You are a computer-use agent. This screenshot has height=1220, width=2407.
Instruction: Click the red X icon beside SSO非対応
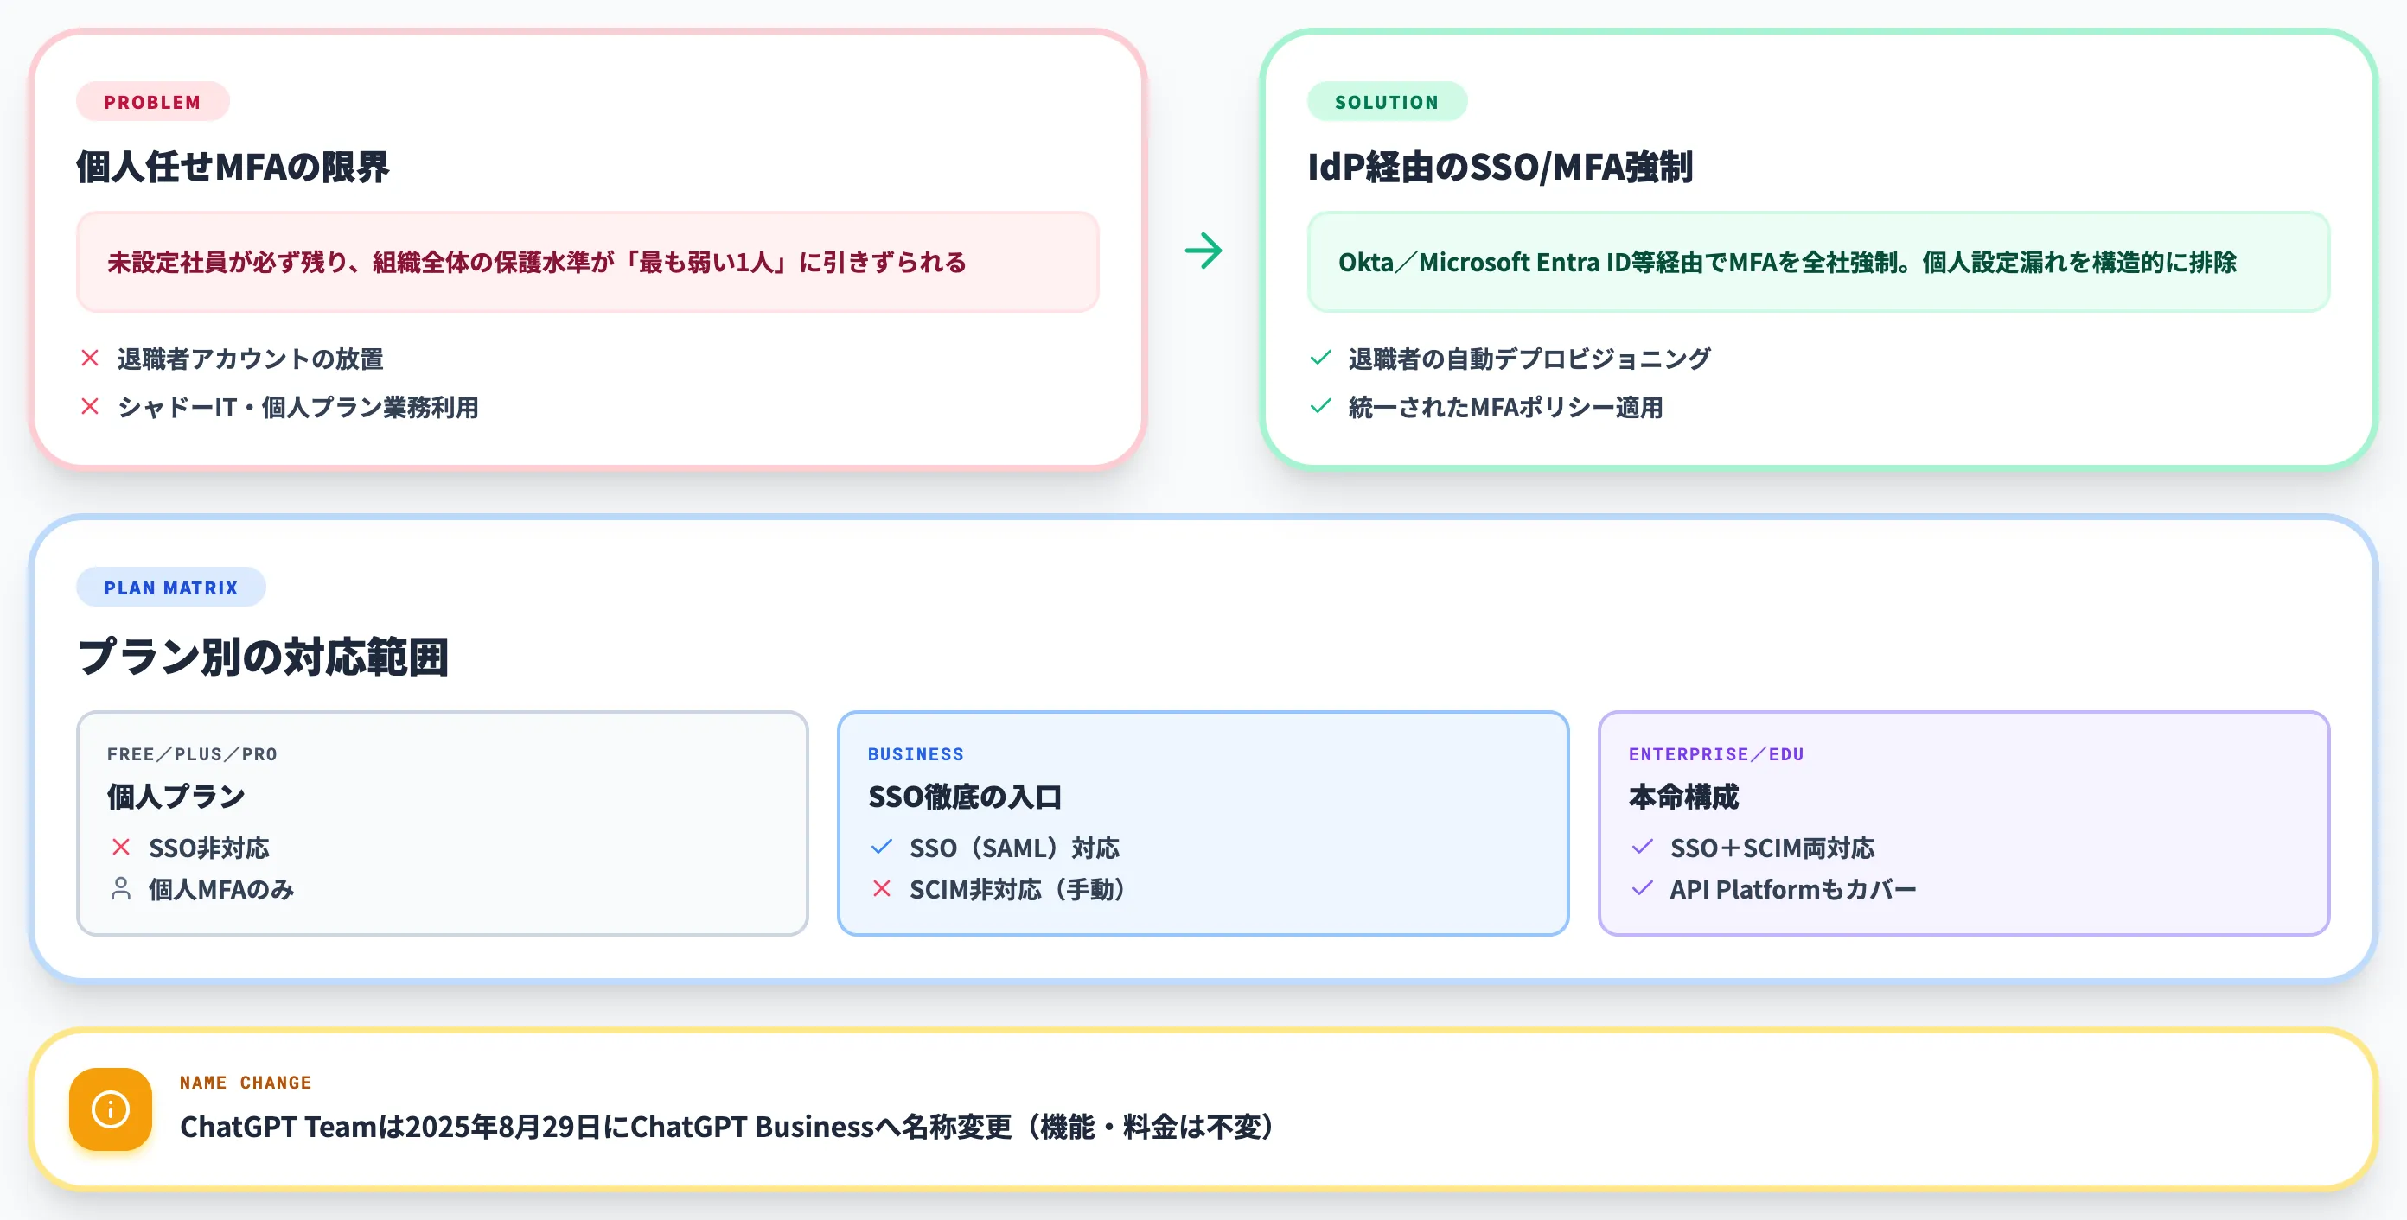120,848
